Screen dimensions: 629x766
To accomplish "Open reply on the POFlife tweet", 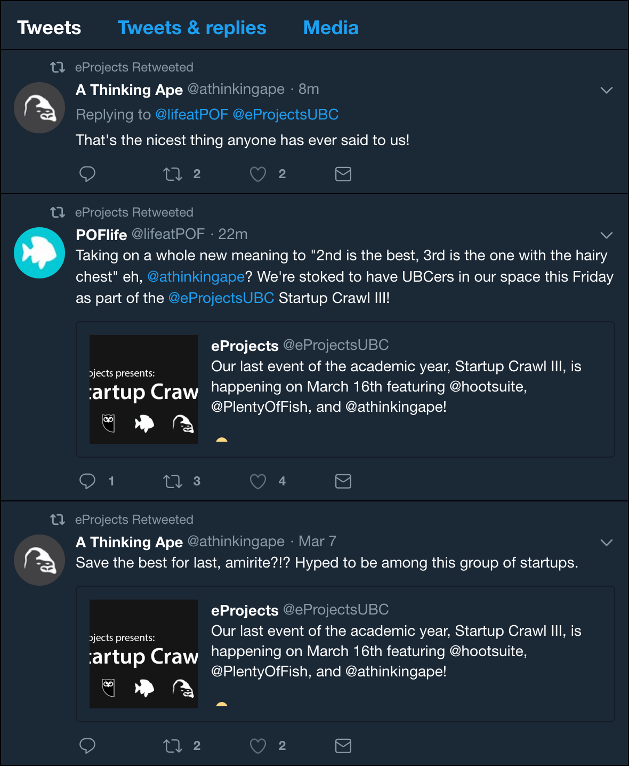I will pos(87,481).
